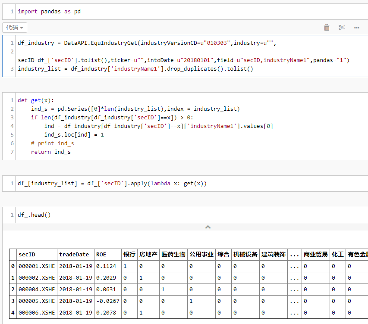Click the def get(x) code cell
368x324 pixels.
pos(129,126)
